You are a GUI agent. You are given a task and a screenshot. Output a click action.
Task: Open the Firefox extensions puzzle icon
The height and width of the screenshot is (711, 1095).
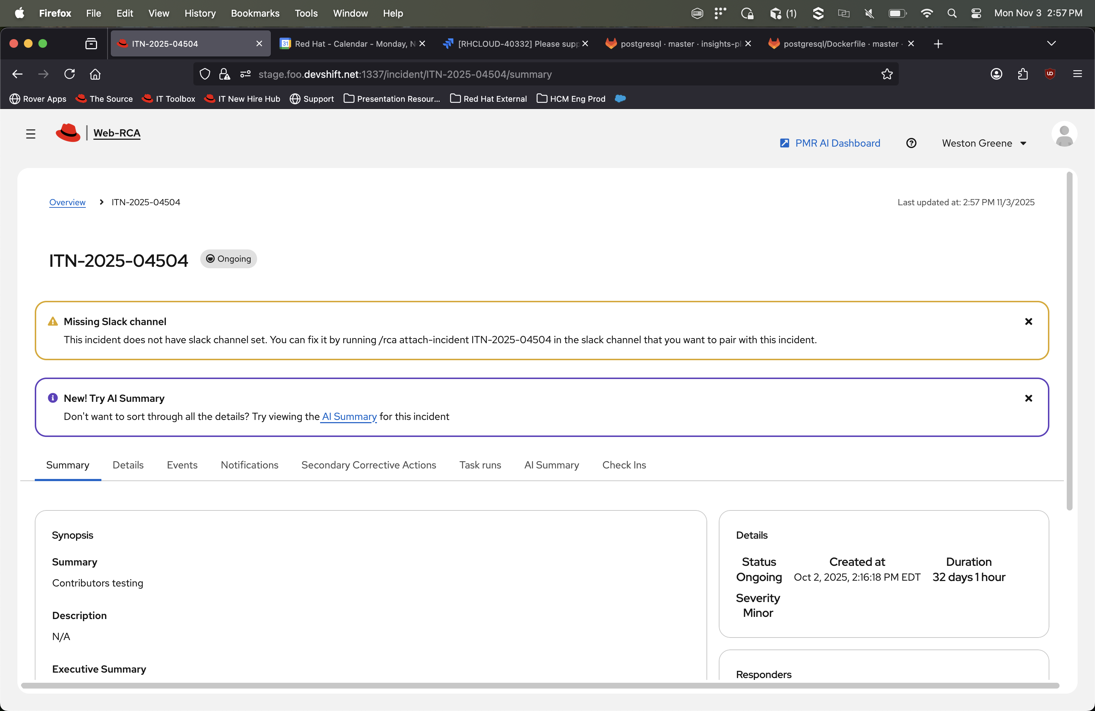[x=1022, y=74]
